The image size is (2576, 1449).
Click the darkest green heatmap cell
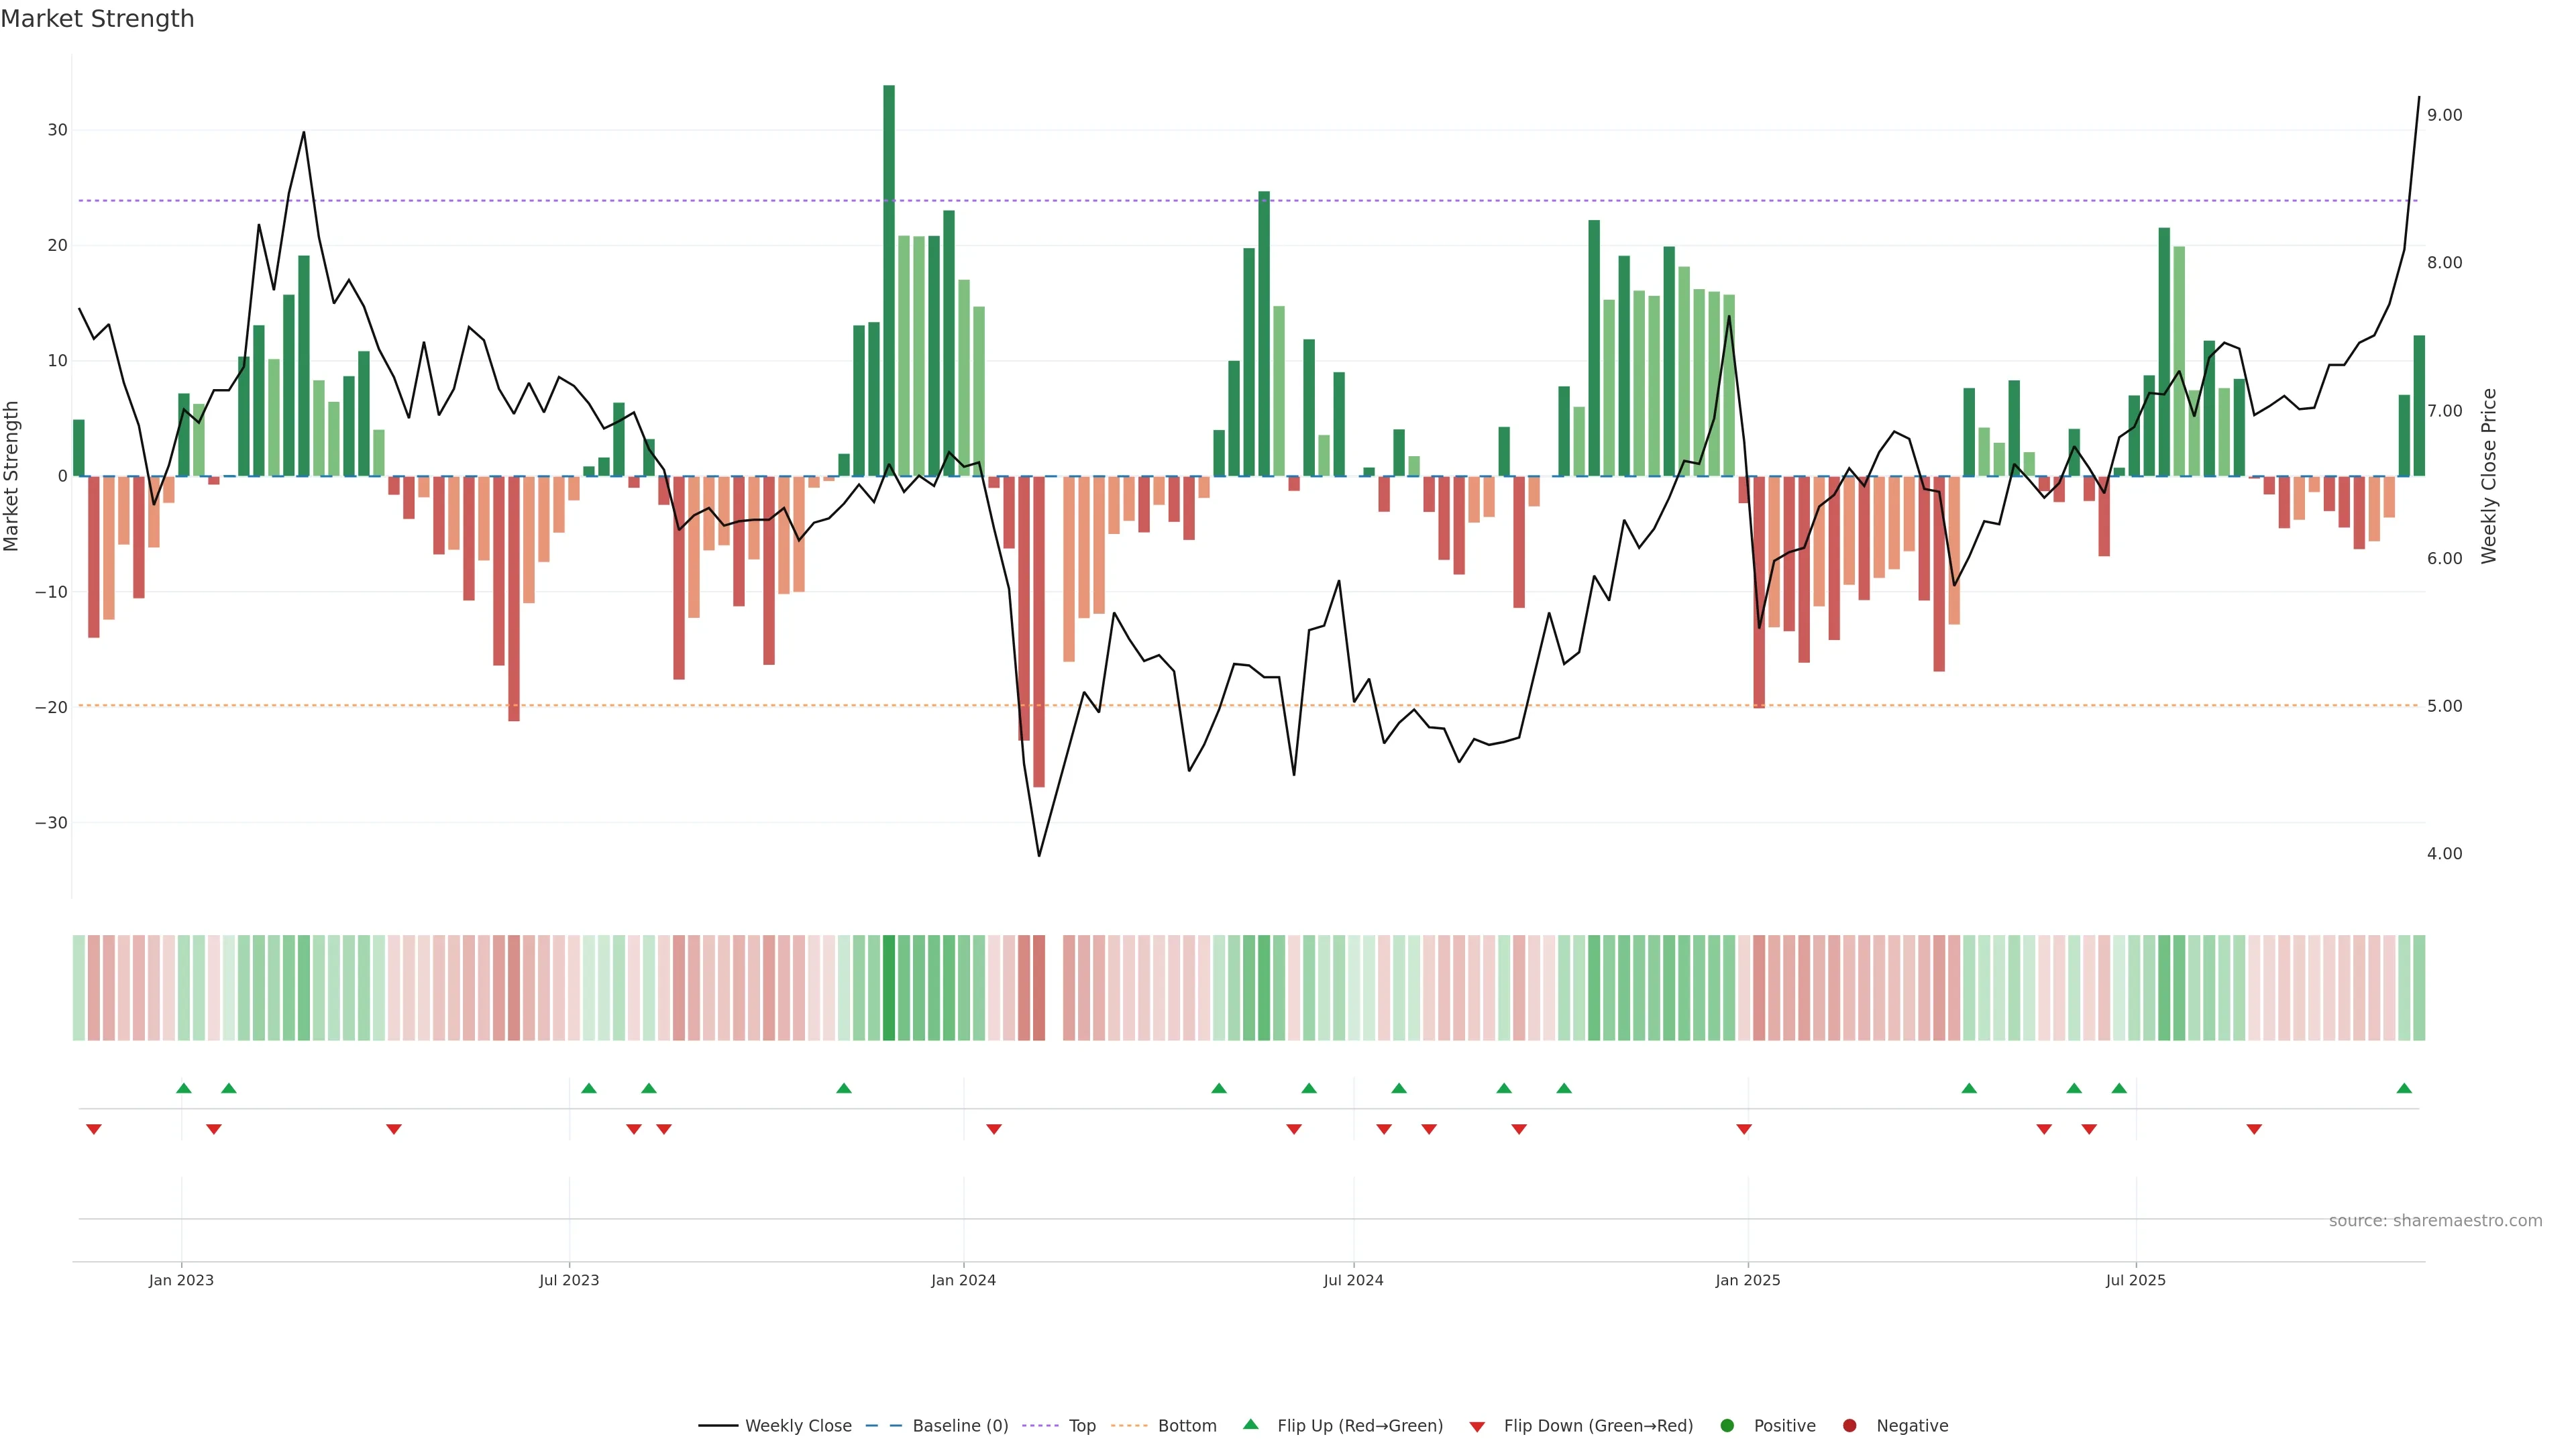(x=889, y=988)
